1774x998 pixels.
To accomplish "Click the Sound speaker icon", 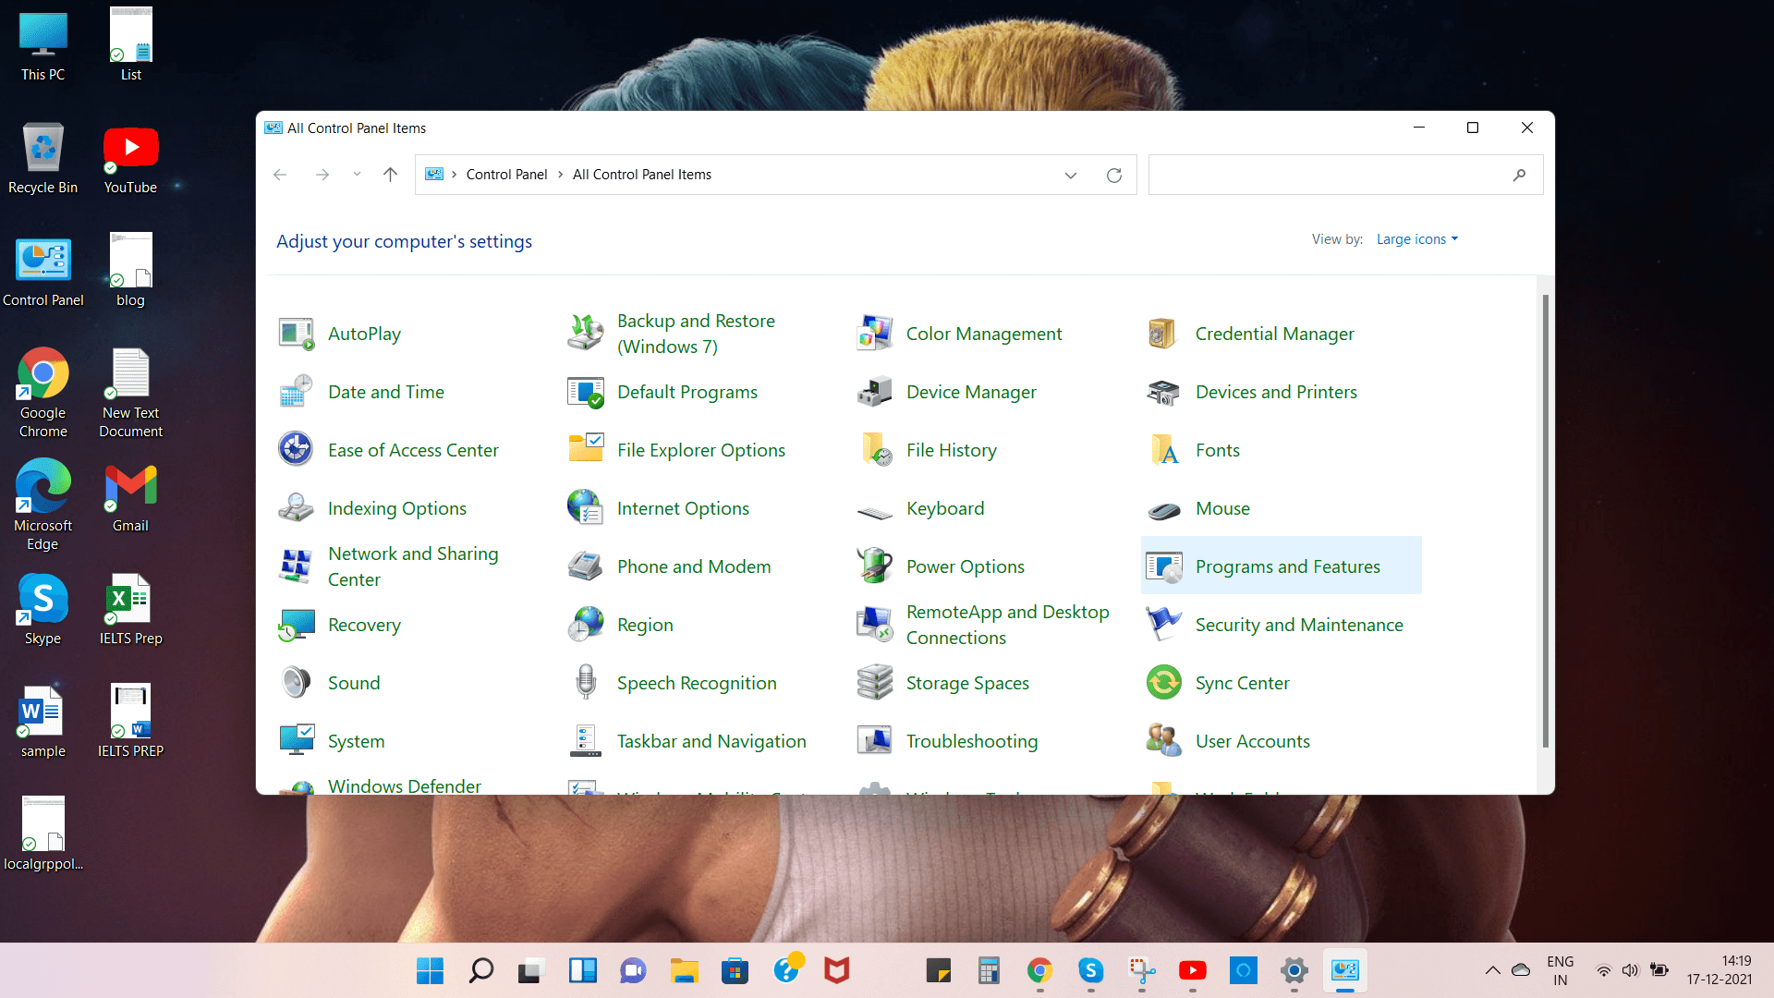I will pos(296,683).
